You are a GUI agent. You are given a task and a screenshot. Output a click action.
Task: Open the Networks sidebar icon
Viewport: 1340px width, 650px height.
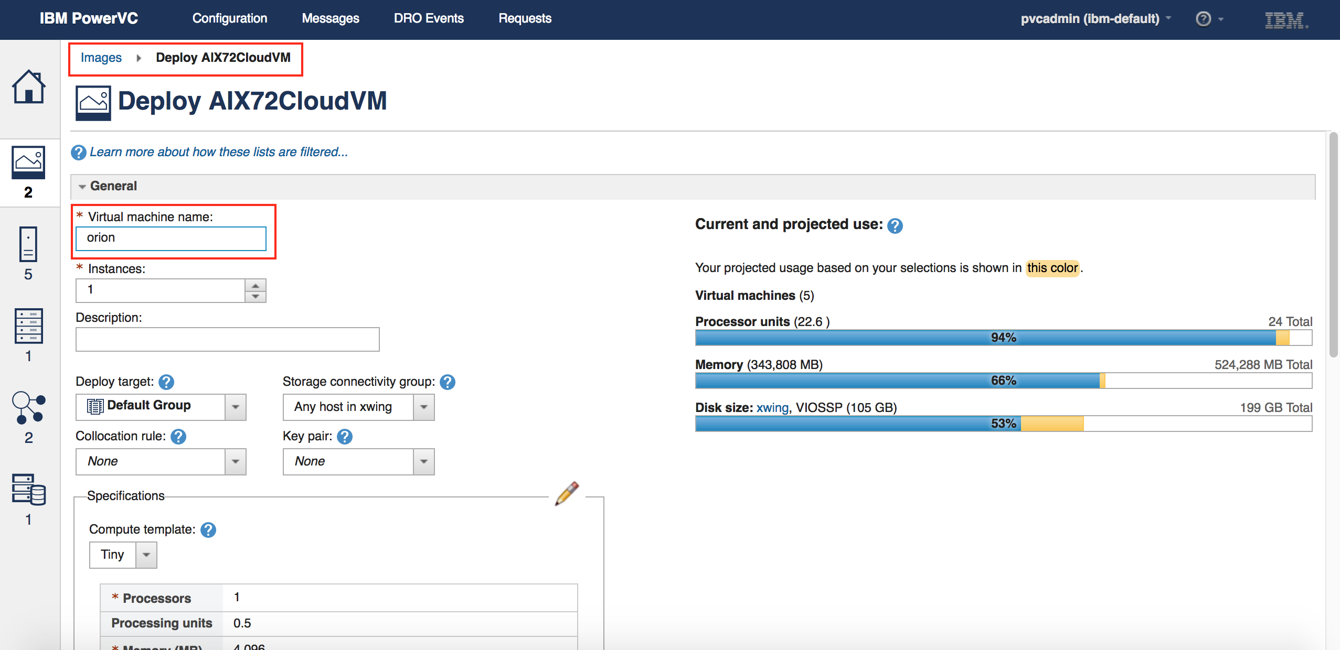[28, 408]
